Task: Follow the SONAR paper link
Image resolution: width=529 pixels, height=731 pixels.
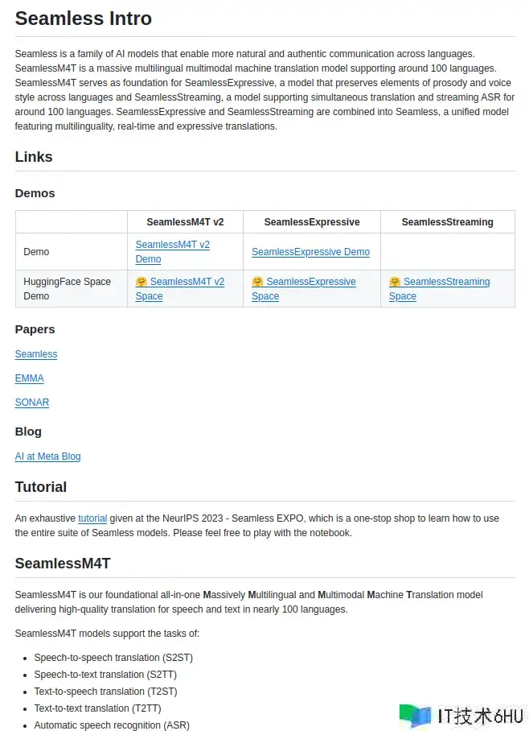Action: [32, 403]
